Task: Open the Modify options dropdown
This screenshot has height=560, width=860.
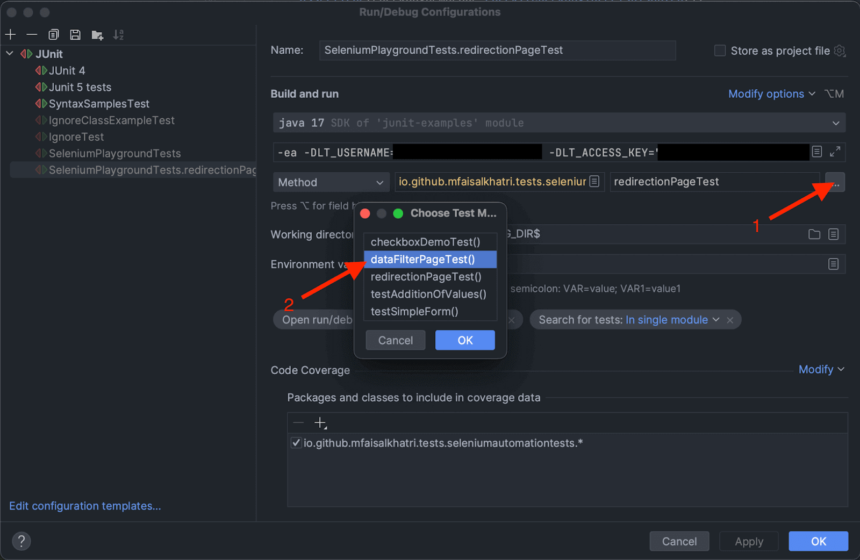Action: (x=771, y=94)
